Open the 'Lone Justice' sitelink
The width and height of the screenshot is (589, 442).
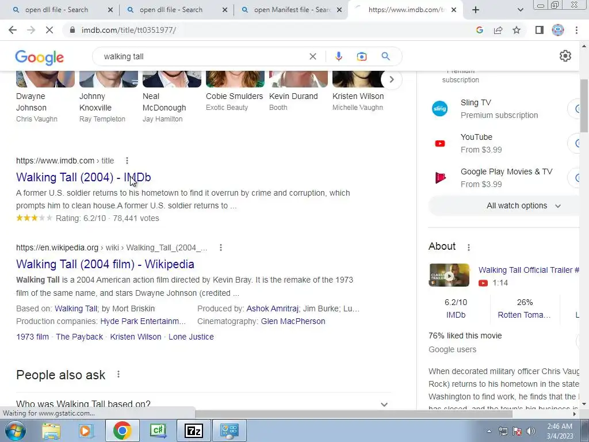pos(191,337)
